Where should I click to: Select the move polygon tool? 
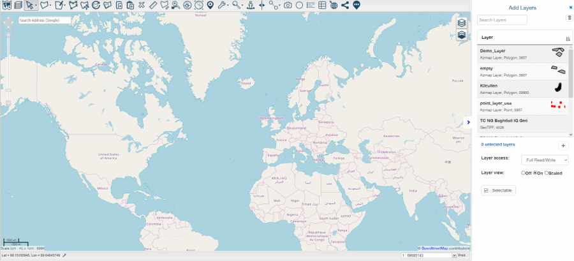click(85, 5)
